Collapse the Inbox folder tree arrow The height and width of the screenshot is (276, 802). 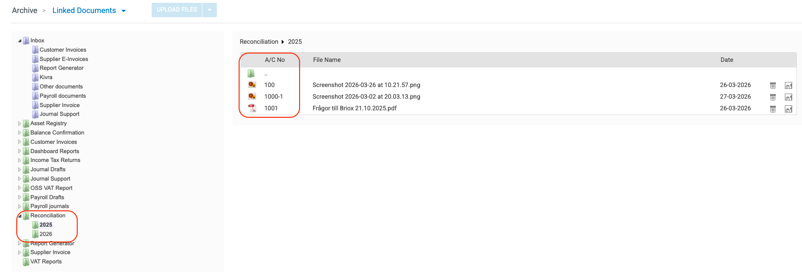(20, 41)
